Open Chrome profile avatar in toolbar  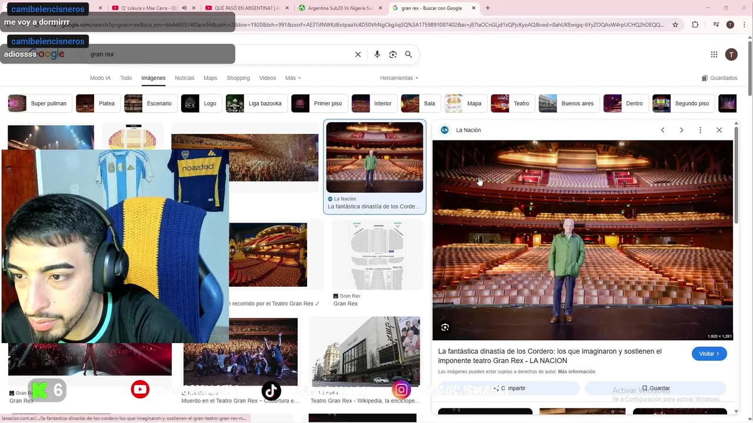point(730,25)
